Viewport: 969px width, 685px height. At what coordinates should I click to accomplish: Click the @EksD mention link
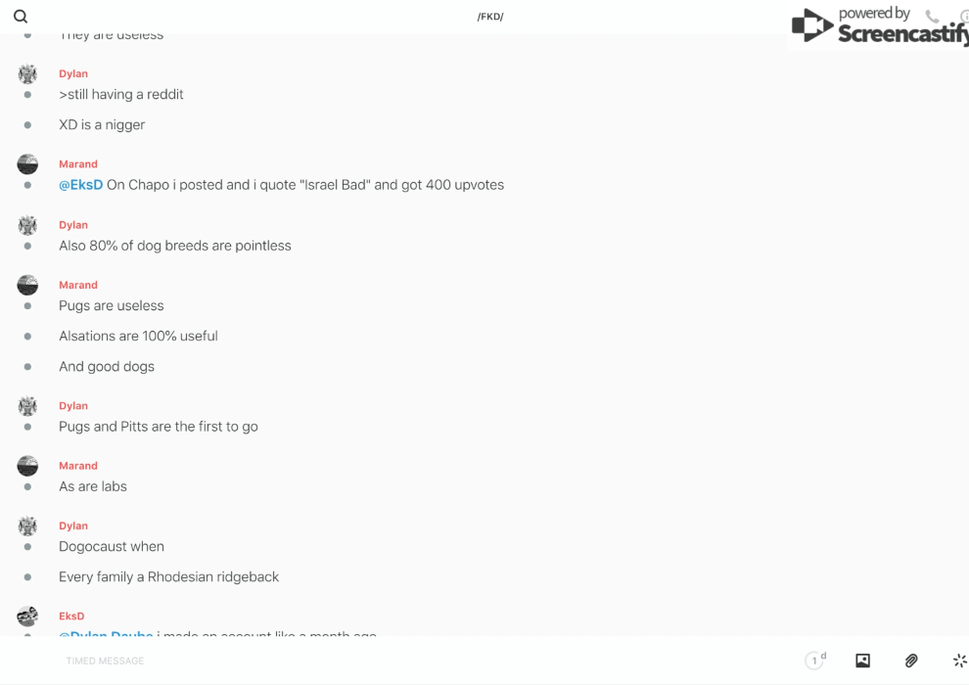pos(80,185)
